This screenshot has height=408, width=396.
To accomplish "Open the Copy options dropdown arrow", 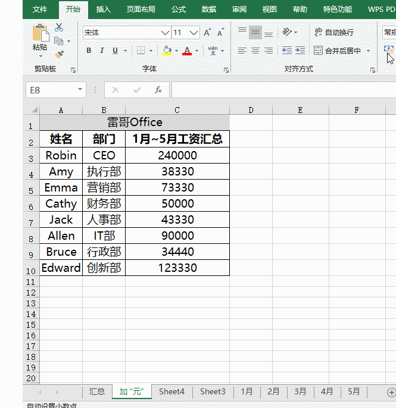I will point(69,41).
